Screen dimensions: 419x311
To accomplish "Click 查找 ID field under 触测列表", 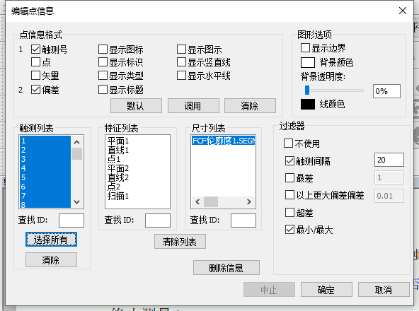I will (x=71, y=221).
